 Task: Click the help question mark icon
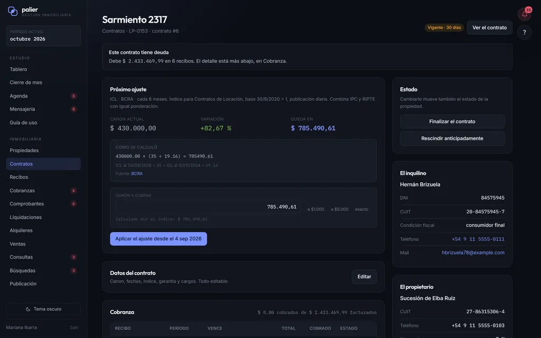[524, 32]
